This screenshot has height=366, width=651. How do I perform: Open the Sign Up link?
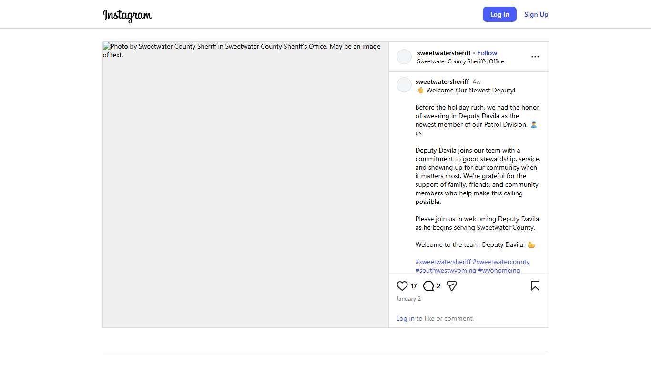tap(536, 14)
